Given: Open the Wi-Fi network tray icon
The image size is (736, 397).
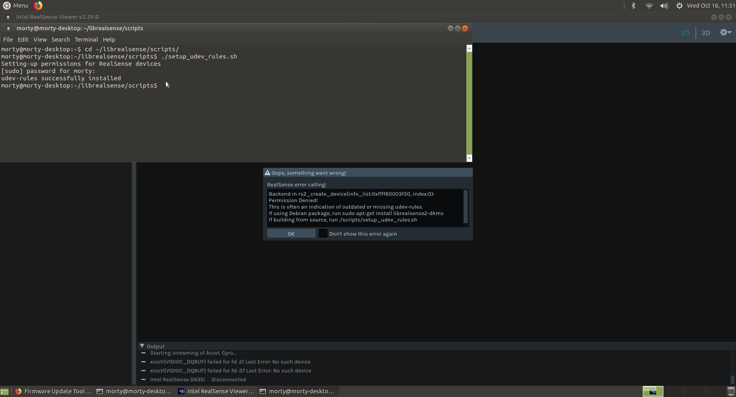Looking at the screenshot, I should [x=649, y=6].
